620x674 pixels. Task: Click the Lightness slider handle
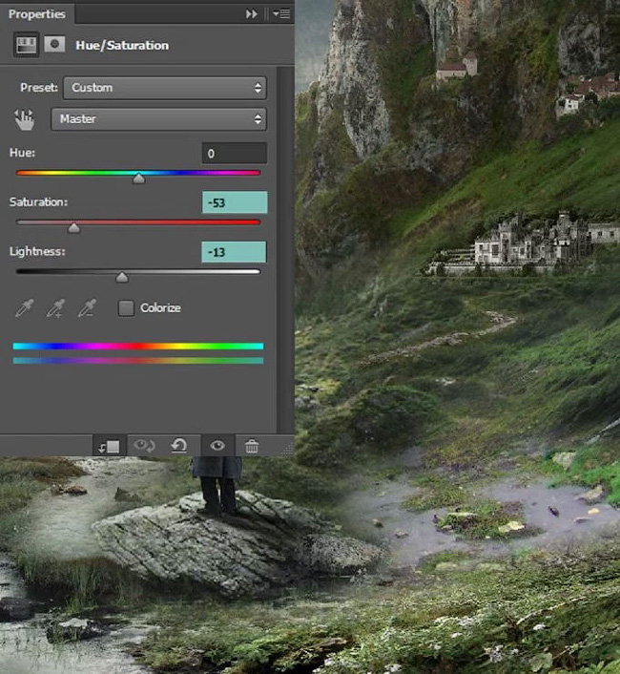[122, 277]
